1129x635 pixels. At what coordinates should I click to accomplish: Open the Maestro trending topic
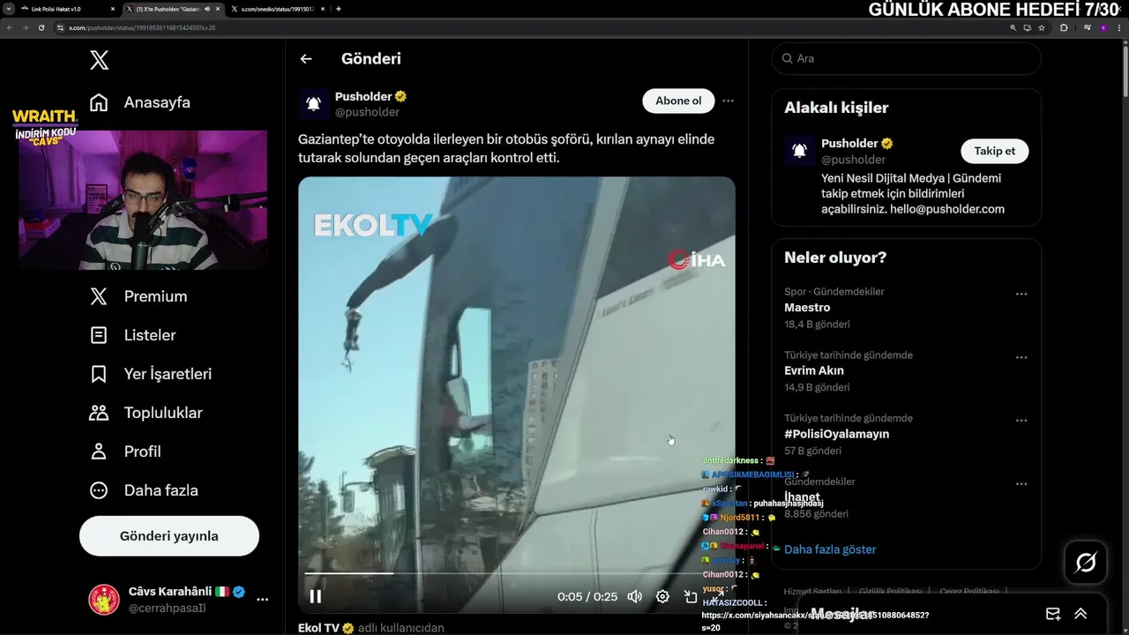(x=807, y=308)
